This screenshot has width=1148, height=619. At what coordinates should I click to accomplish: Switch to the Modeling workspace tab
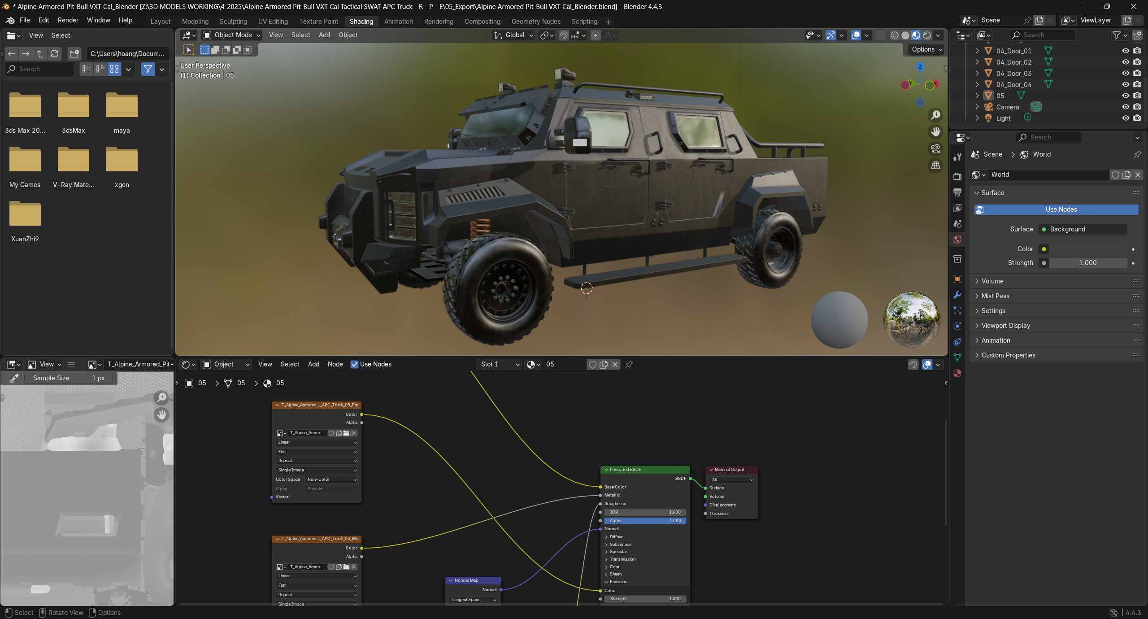[x=195, y=22]
